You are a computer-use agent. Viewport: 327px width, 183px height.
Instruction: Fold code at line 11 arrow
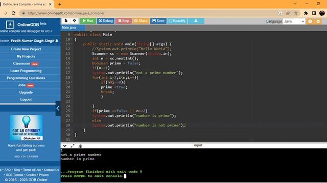[72, 44]
